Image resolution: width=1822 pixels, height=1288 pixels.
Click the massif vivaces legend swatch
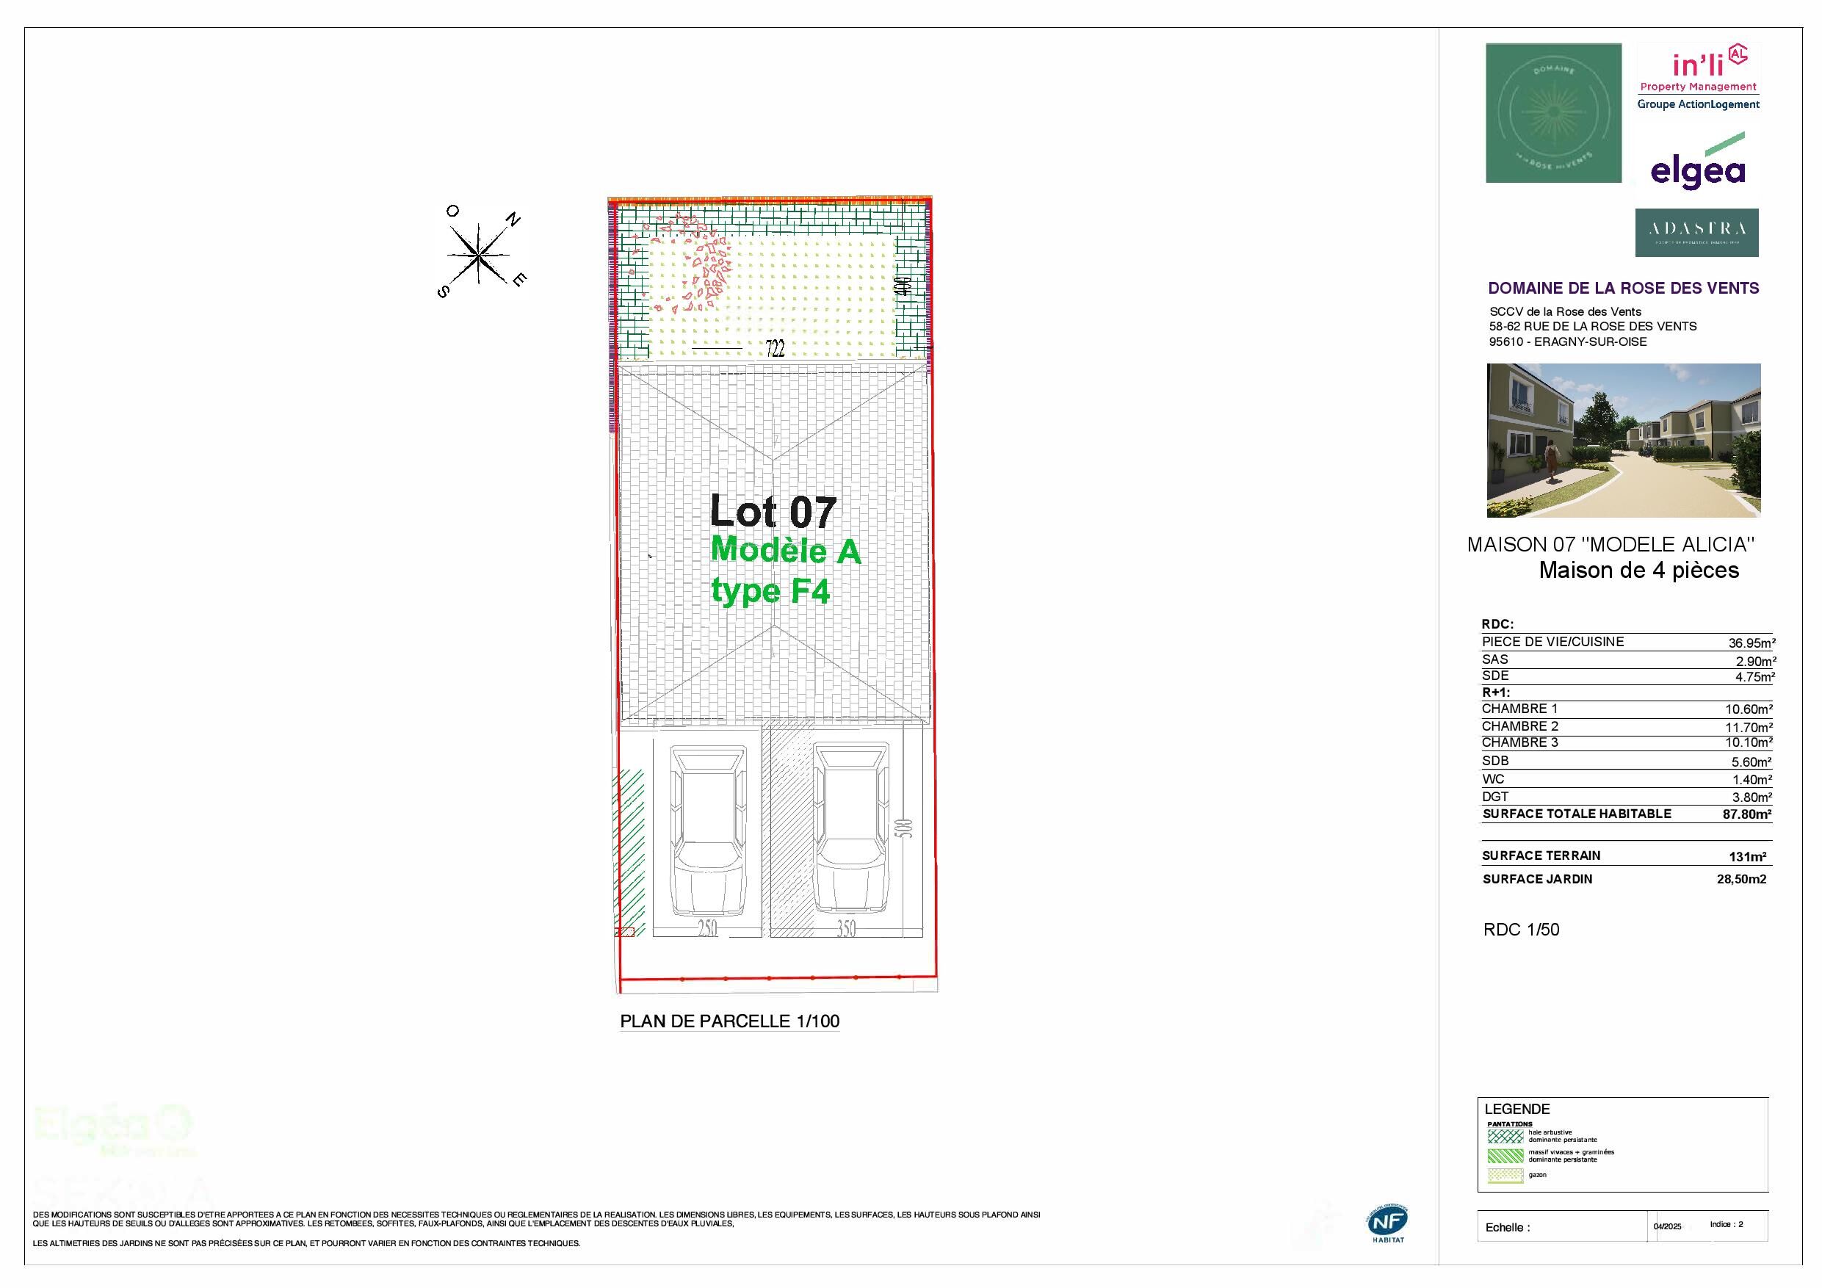1505,1156
